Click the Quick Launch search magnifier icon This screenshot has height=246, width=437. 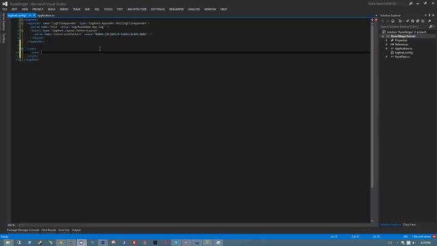click(410, 3)
